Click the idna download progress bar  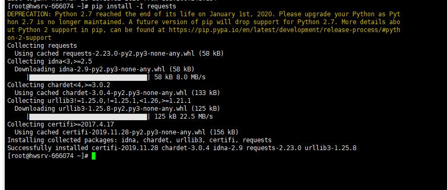(x=88, y=77)
